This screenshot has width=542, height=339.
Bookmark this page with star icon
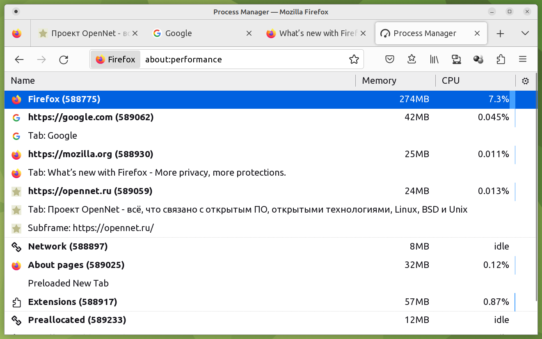pos(354,60)
